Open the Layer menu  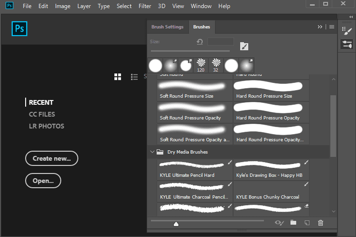pyautogui.click(x=84, y=6)
